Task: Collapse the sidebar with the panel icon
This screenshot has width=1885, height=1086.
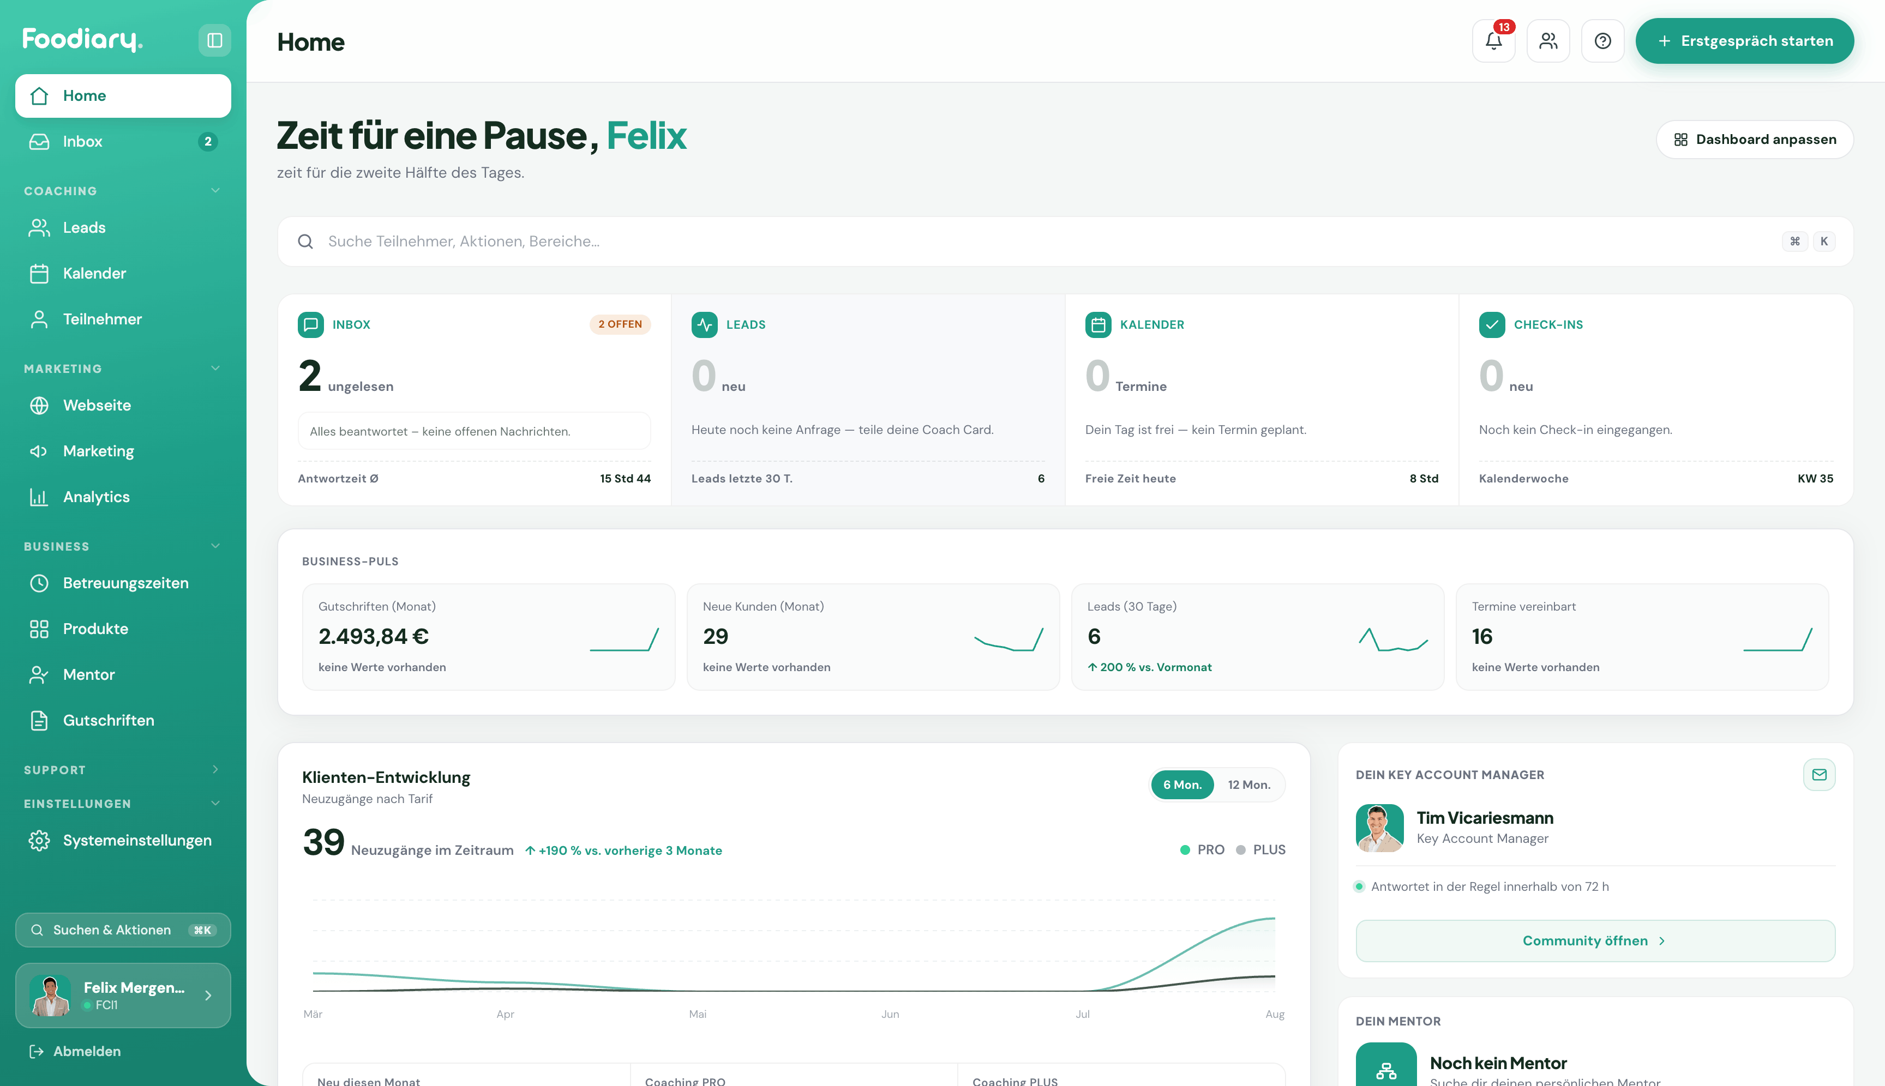Action: (214, 40)
